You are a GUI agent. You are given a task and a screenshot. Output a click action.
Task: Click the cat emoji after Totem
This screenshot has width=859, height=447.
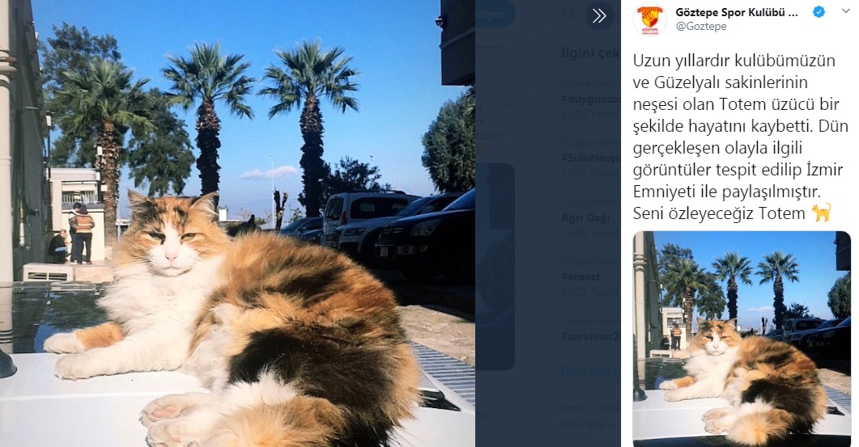821,213
